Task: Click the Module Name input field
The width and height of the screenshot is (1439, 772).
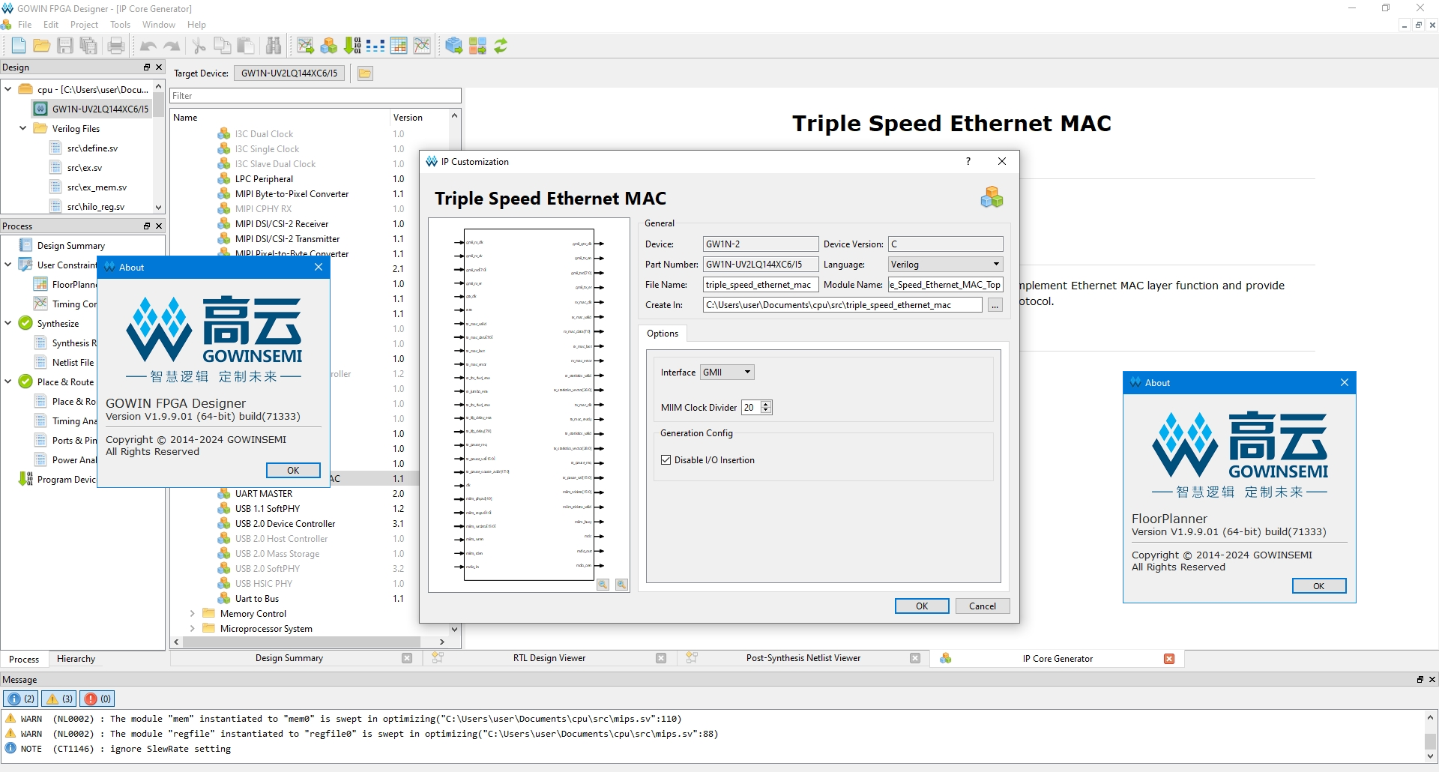Action: pyautogui.click(x=945, y=285)
